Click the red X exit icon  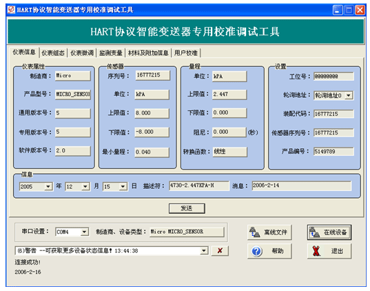click(316, 251)
